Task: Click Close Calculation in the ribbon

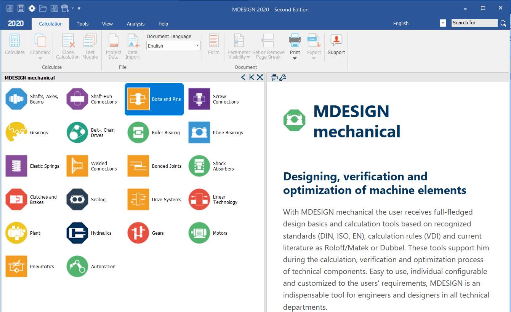Action: pyautogui.click(x=68, y=46)
